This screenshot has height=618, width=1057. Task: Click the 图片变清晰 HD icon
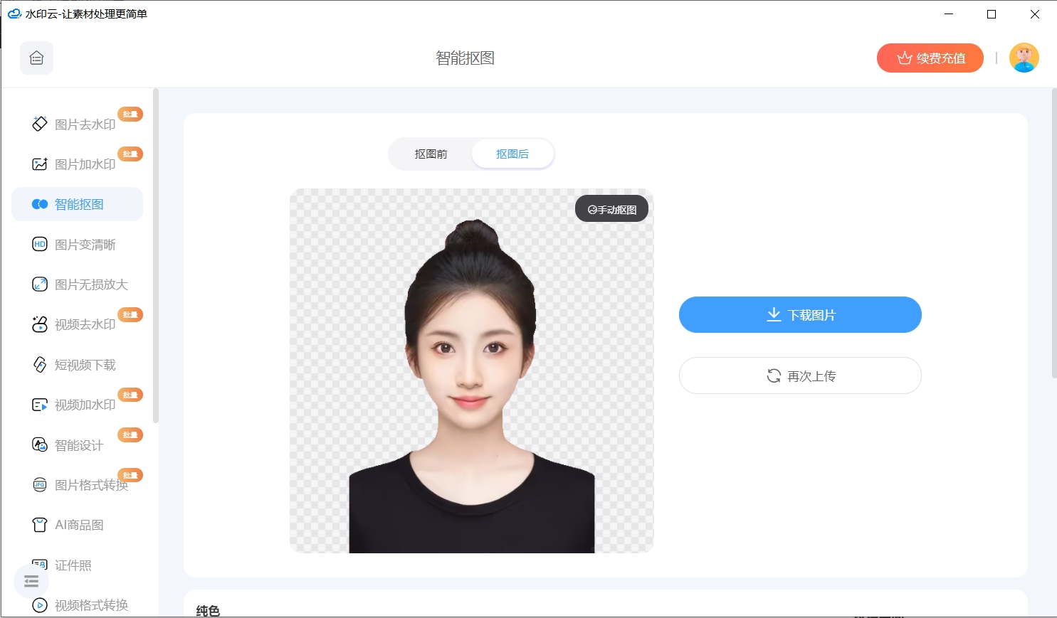(40, 245)
